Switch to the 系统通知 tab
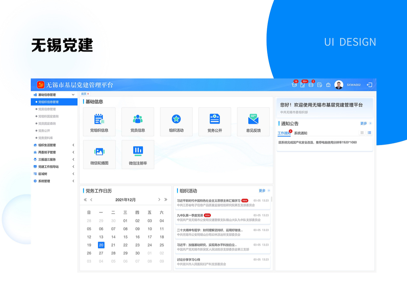The image size is (407, 305). coord(301,132)
